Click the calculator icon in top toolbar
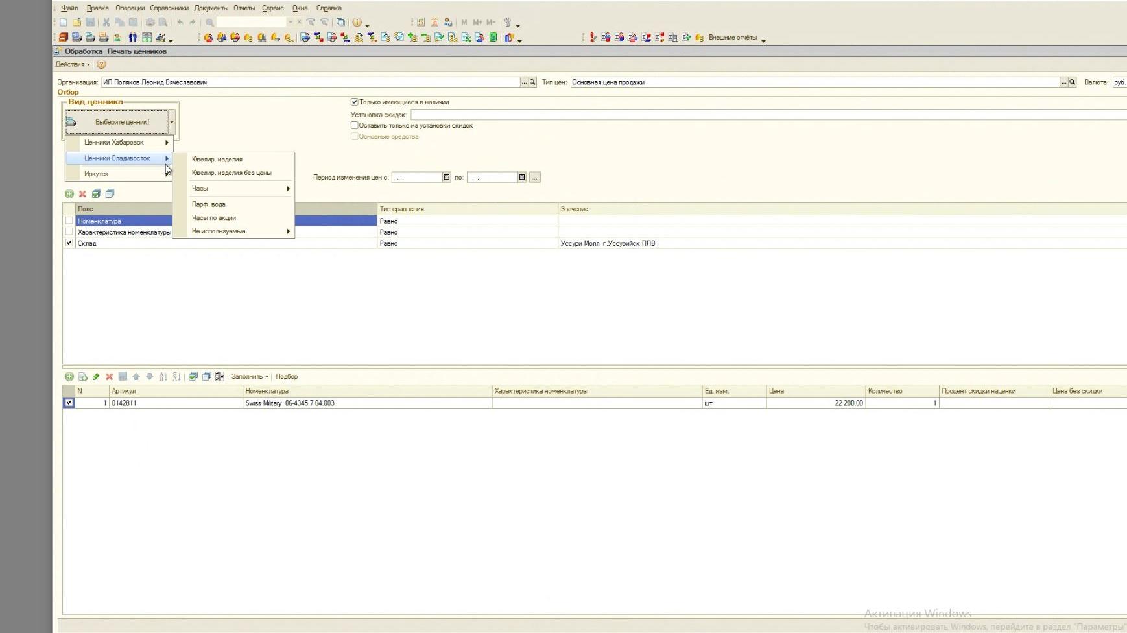 421,22
